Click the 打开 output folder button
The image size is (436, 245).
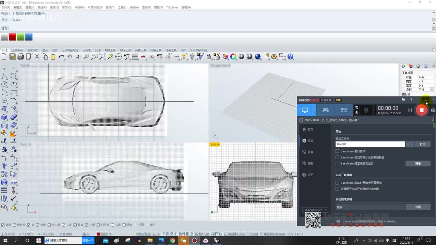[x=422, y=144]
